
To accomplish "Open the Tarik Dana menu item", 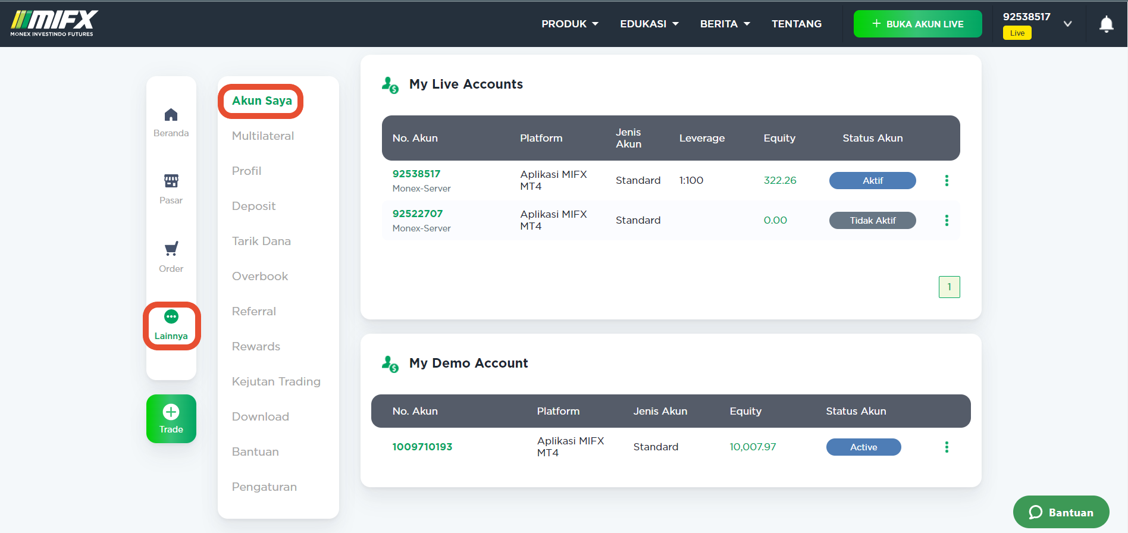I will (x=261, y=241).
